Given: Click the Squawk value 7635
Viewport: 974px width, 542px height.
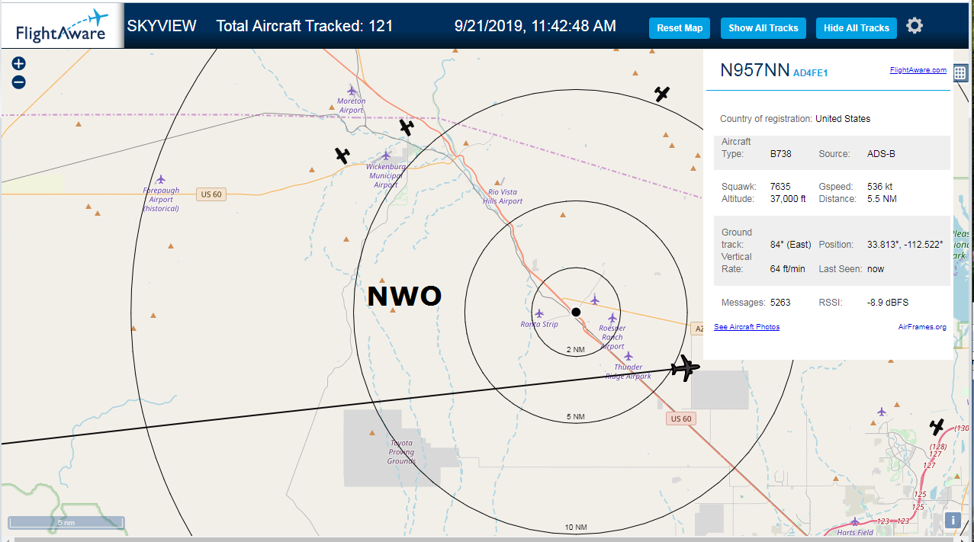Looking at the screenshot, I should click(780, 187).
